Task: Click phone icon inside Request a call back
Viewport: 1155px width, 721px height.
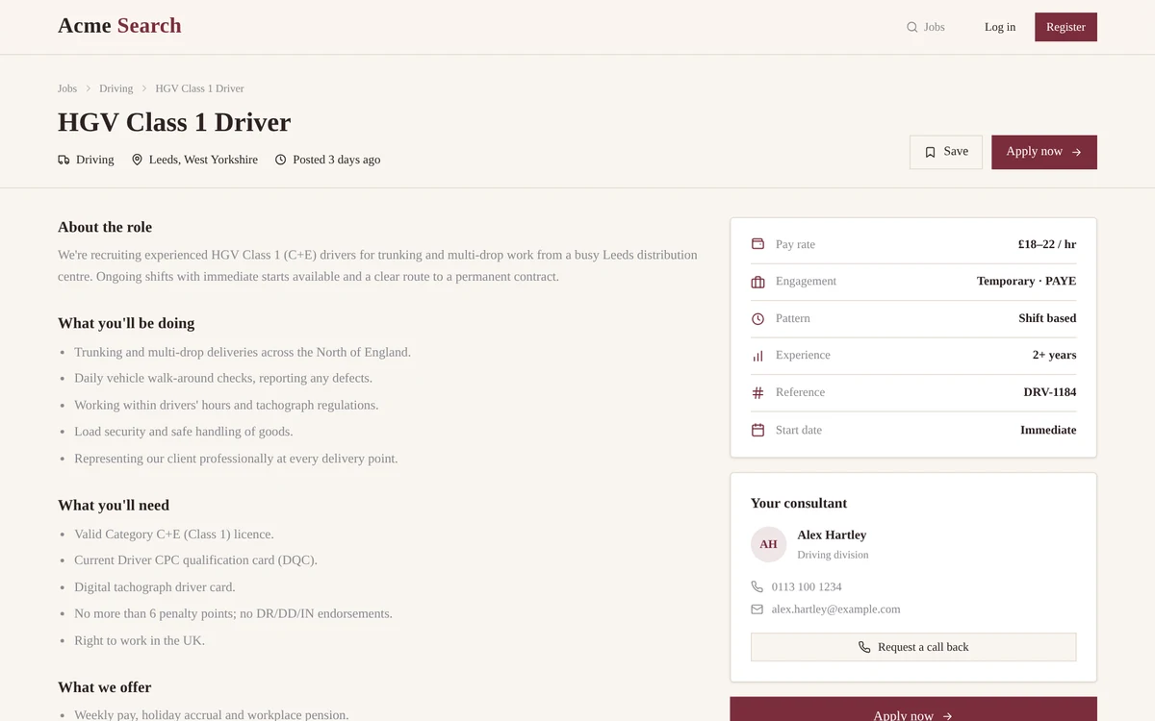Action: pos(864,647)
